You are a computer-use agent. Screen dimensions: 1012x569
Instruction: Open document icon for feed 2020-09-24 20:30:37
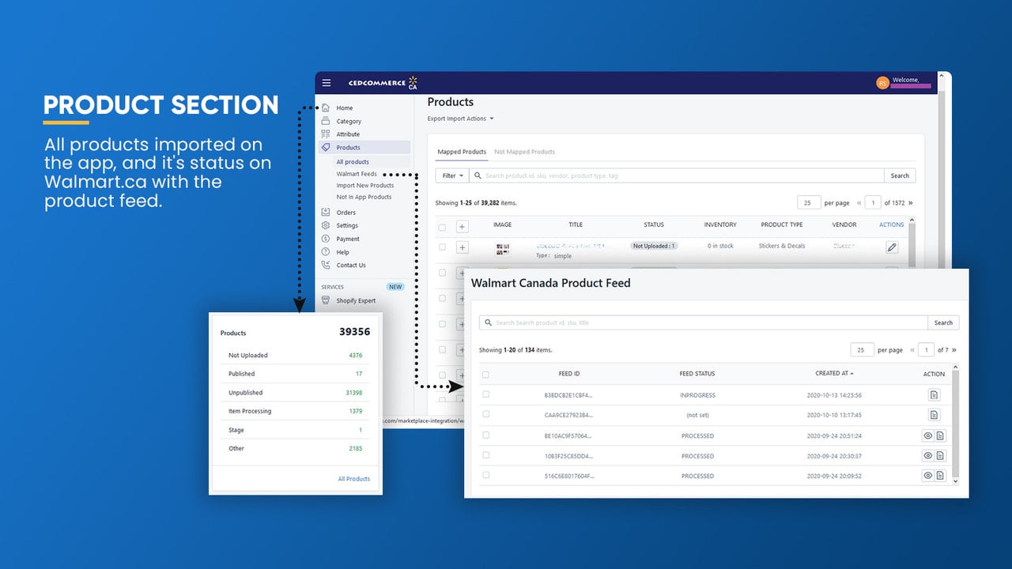[x=940, y=456]
